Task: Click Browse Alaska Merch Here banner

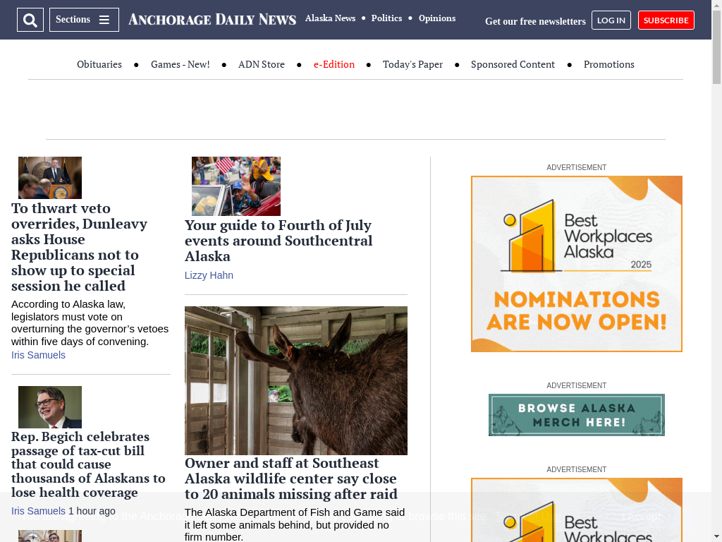Action: (577, 415)
